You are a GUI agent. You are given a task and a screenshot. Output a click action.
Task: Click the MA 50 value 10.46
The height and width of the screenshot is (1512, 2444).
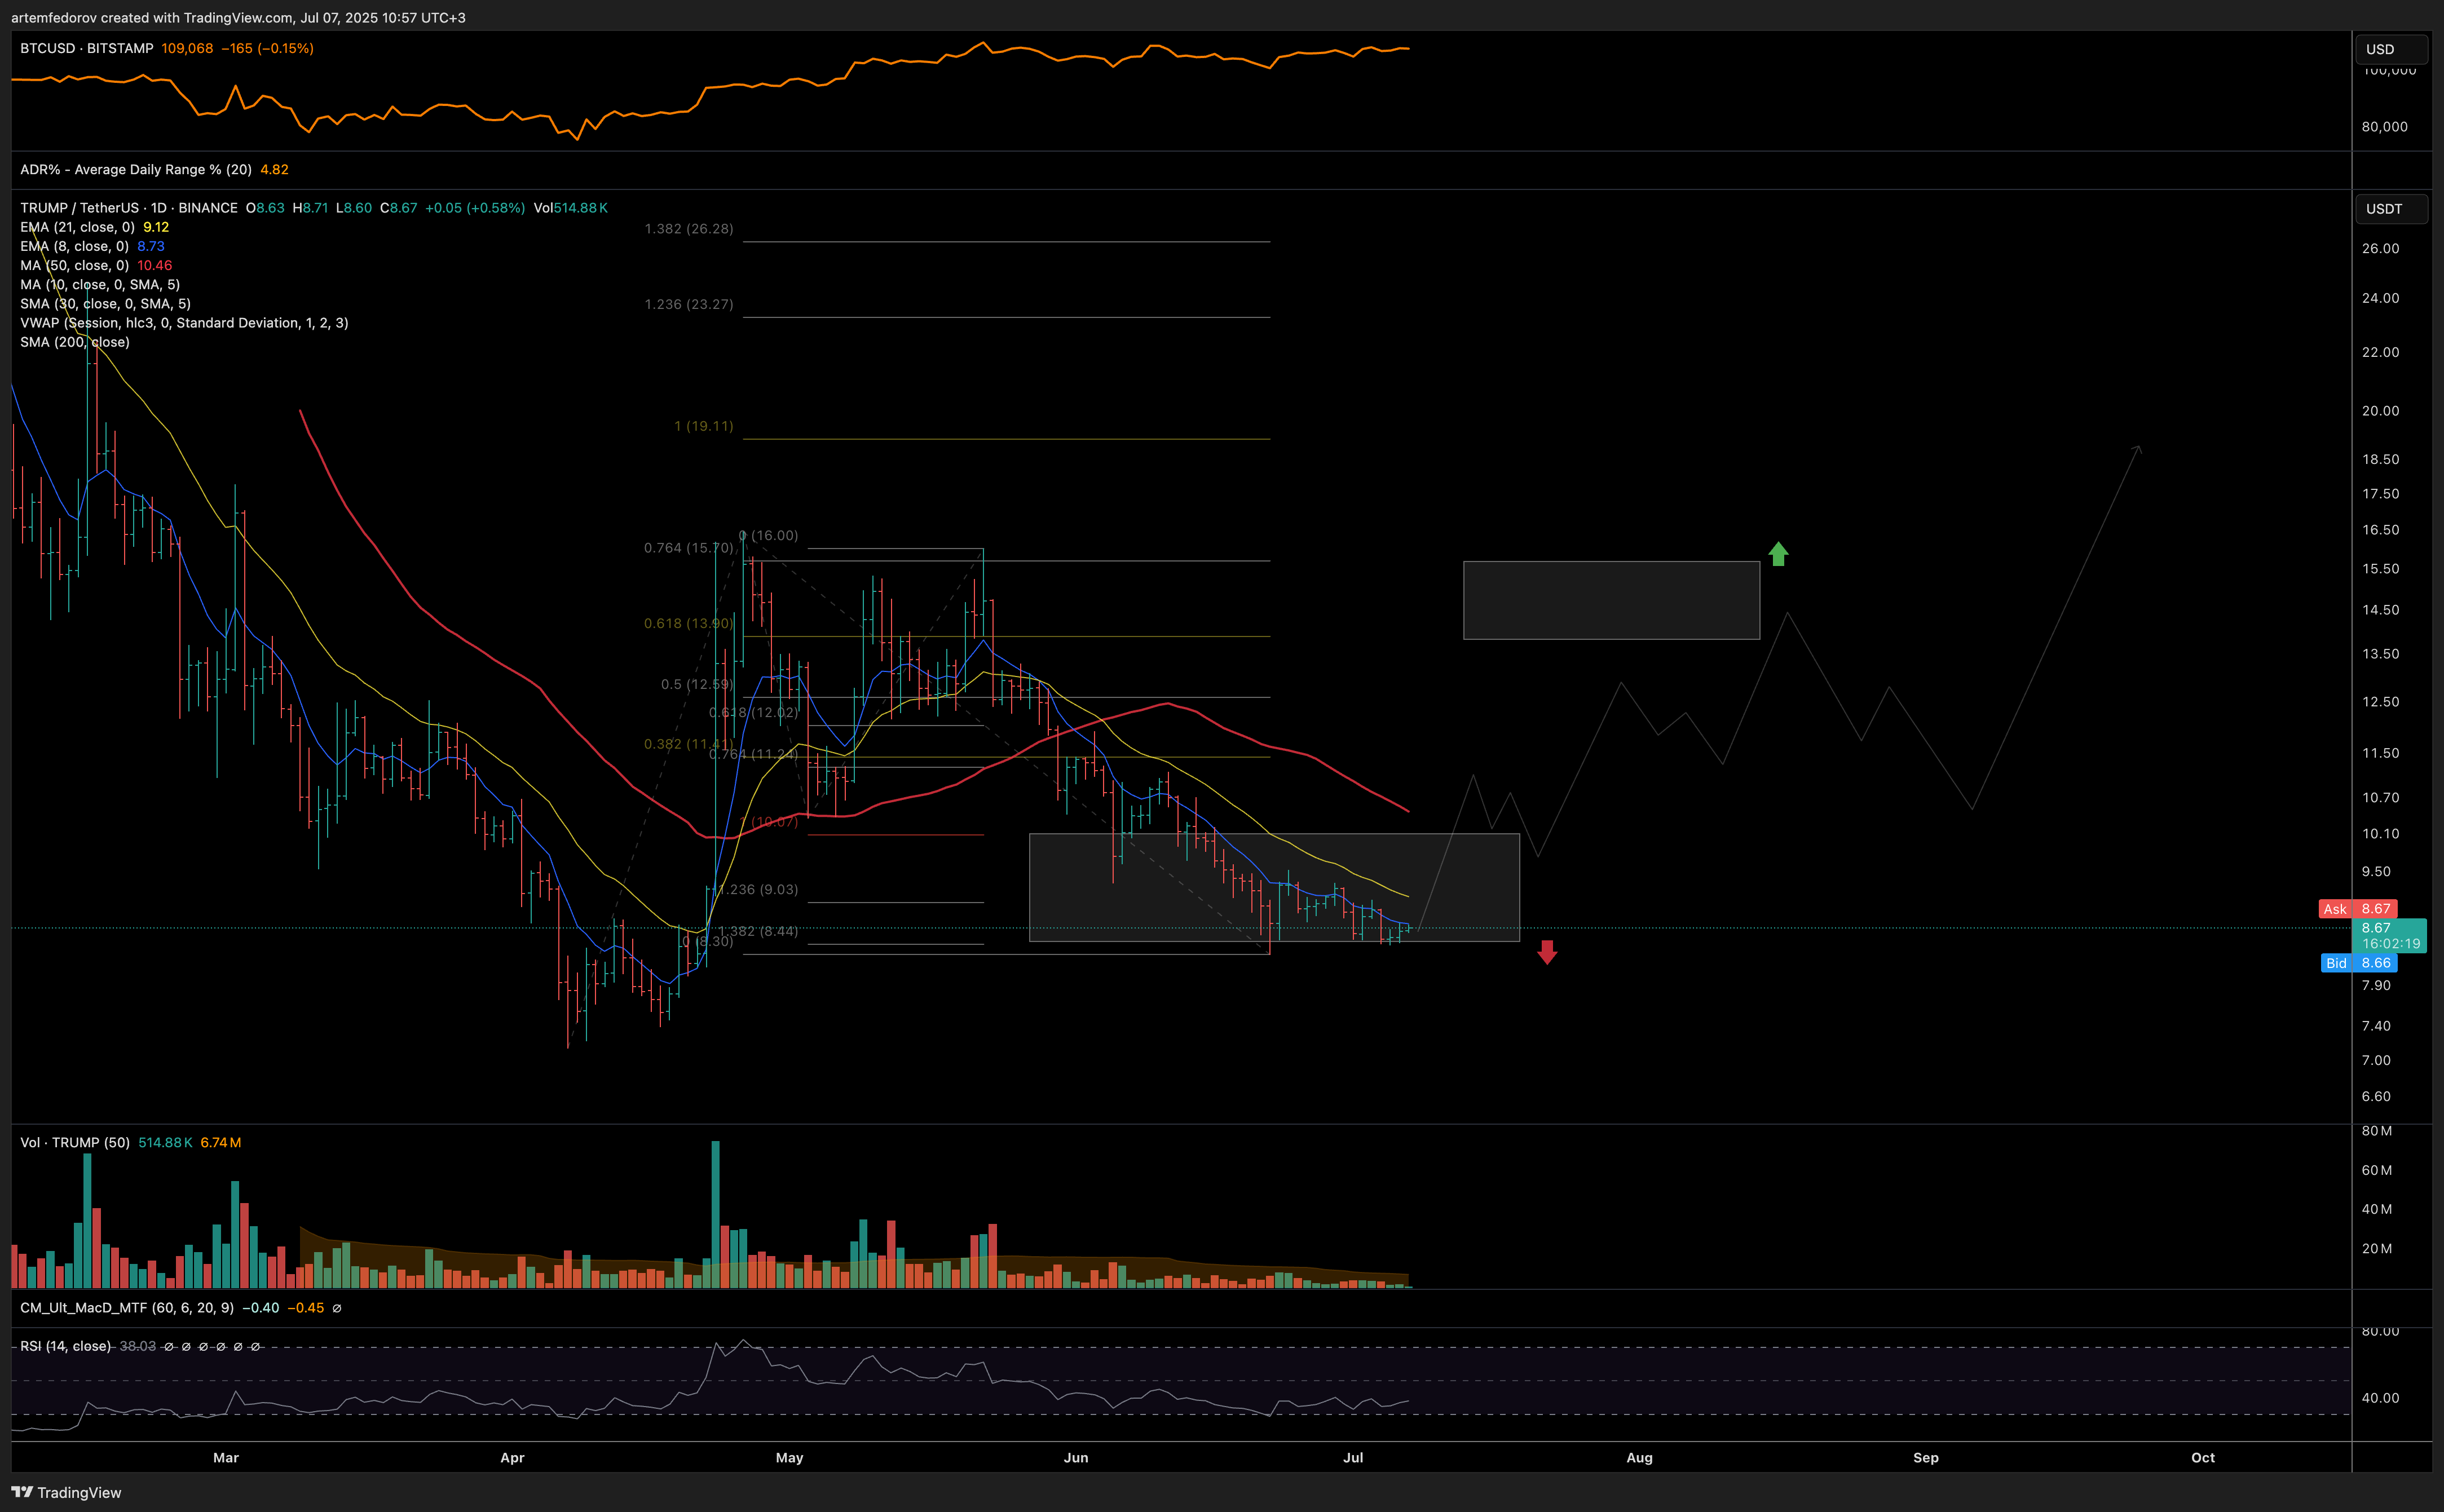point(155,265)
